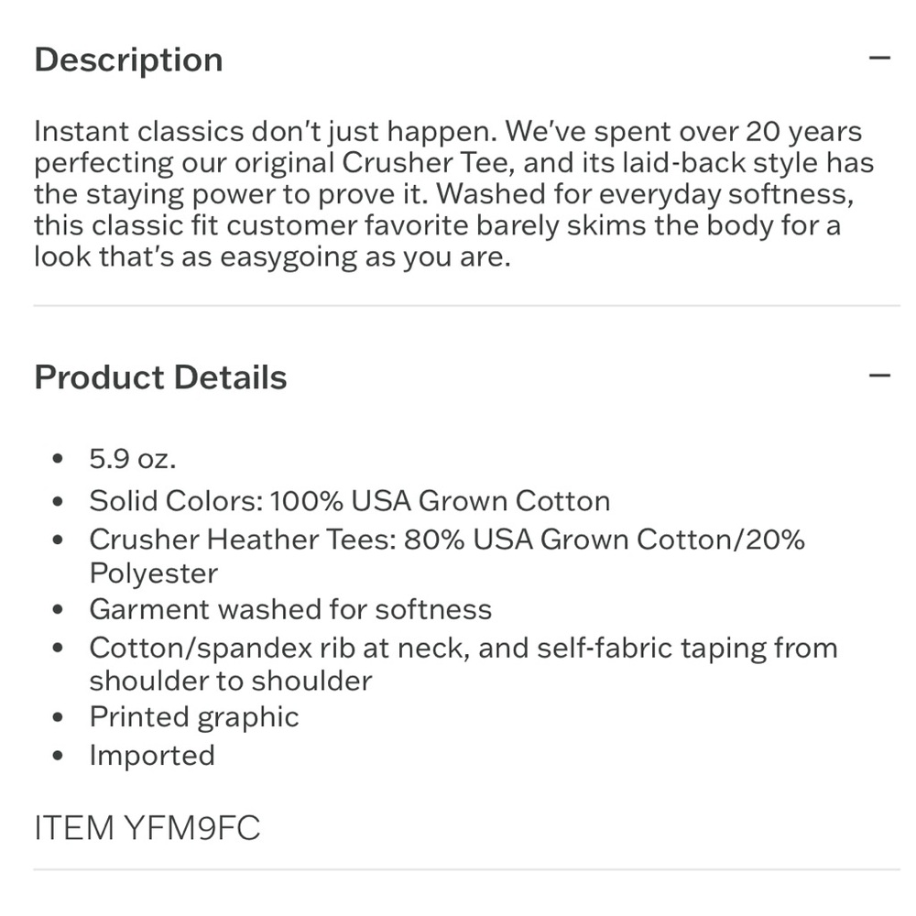Click the 5.9 oz. bullet item
This screenshot has width=916, height=916.
point(133,459)
